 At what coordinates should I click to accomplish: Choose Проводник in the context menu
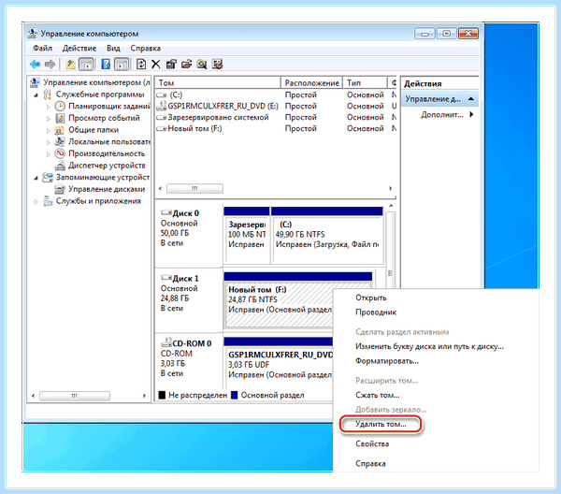[376, 312]
